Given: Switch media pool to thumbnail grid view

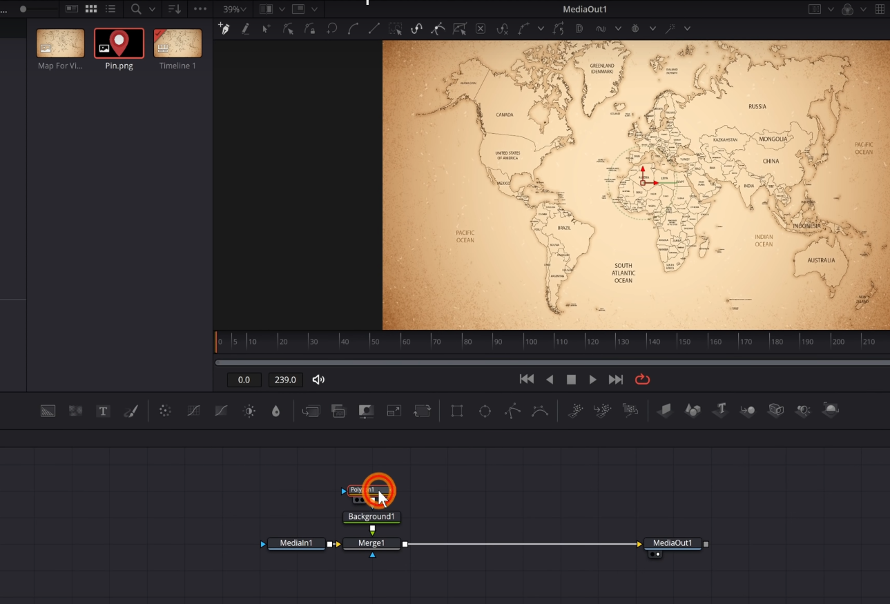Looking at the screenshot, I should tap(91, 9).
